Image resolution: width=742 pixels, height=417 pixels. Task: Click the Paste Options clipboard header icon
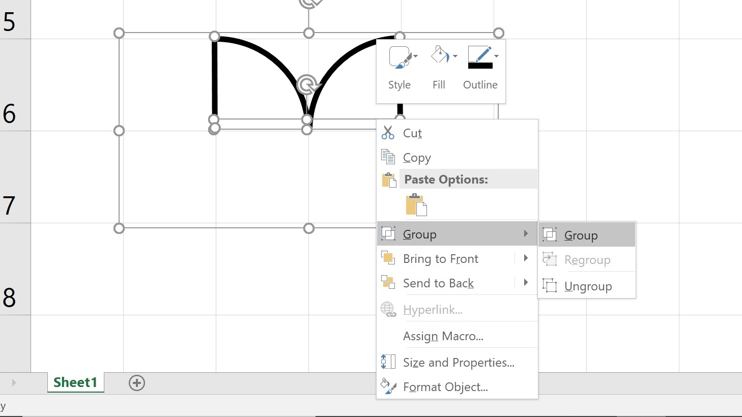click(x=389, y=180)
